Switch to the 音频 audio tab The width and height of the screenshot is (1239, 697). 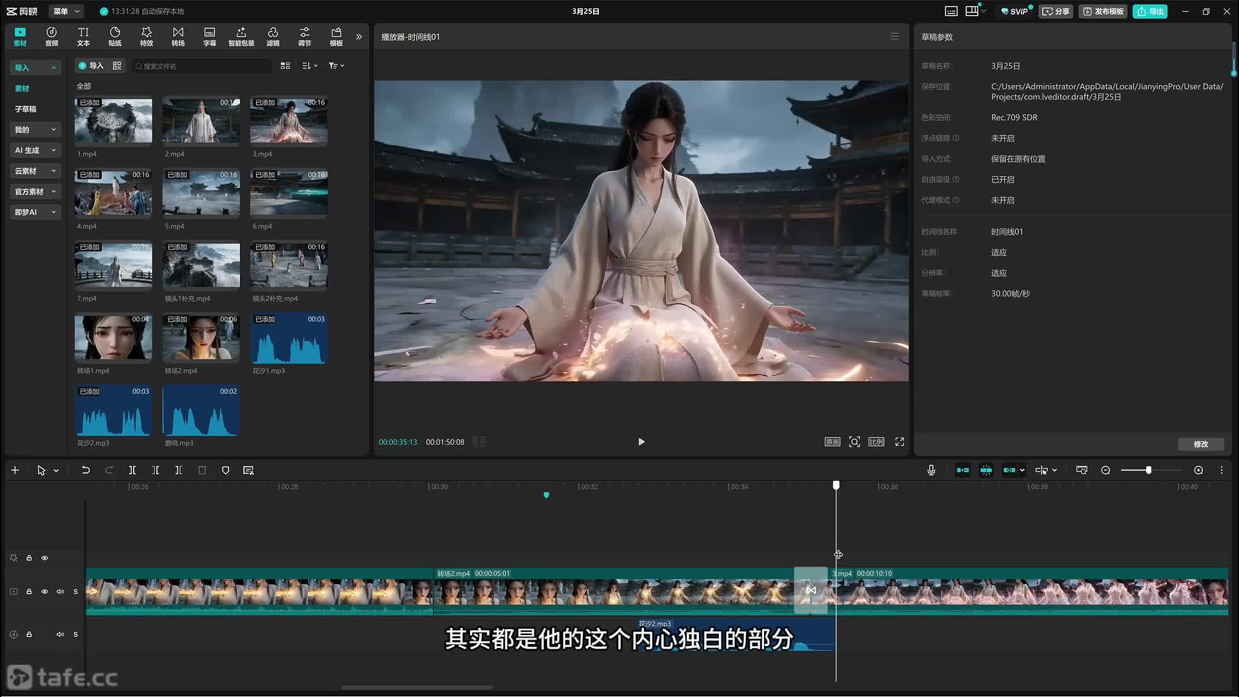coord(52,36)
